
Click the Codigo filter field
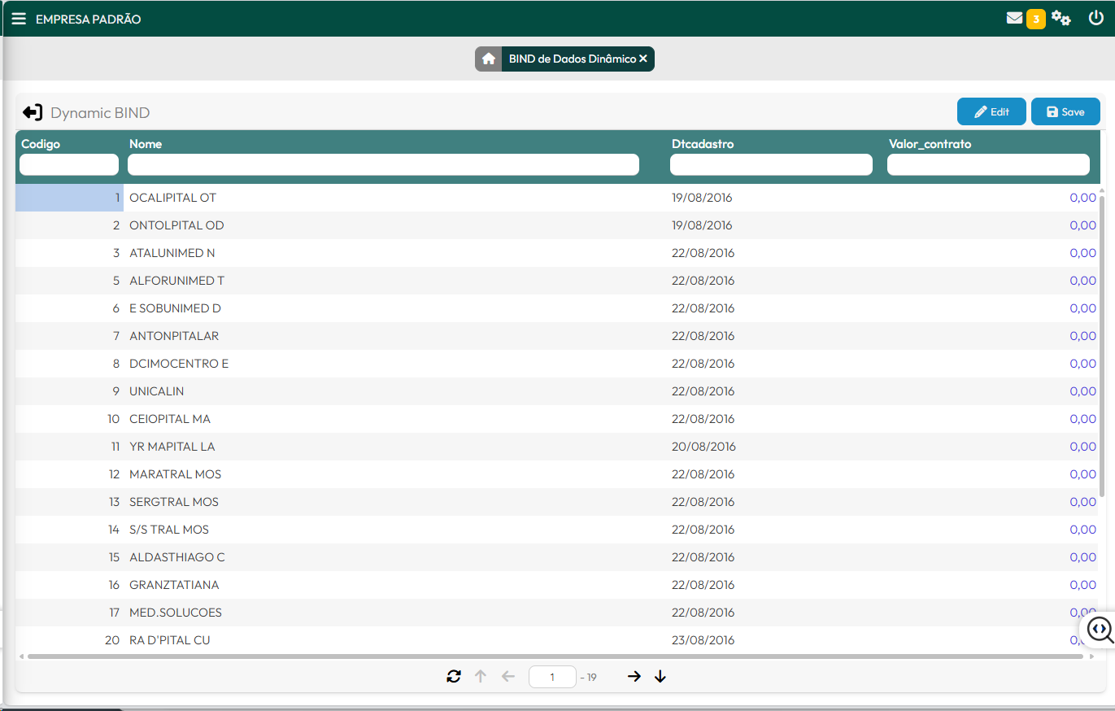pyautogui.click(x=69, y=165)
